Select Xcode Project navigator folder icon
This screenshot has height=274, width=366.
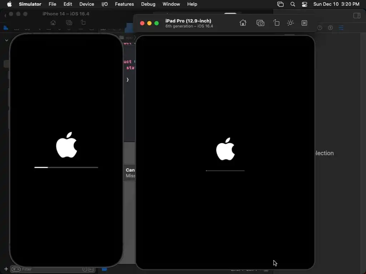6,28
